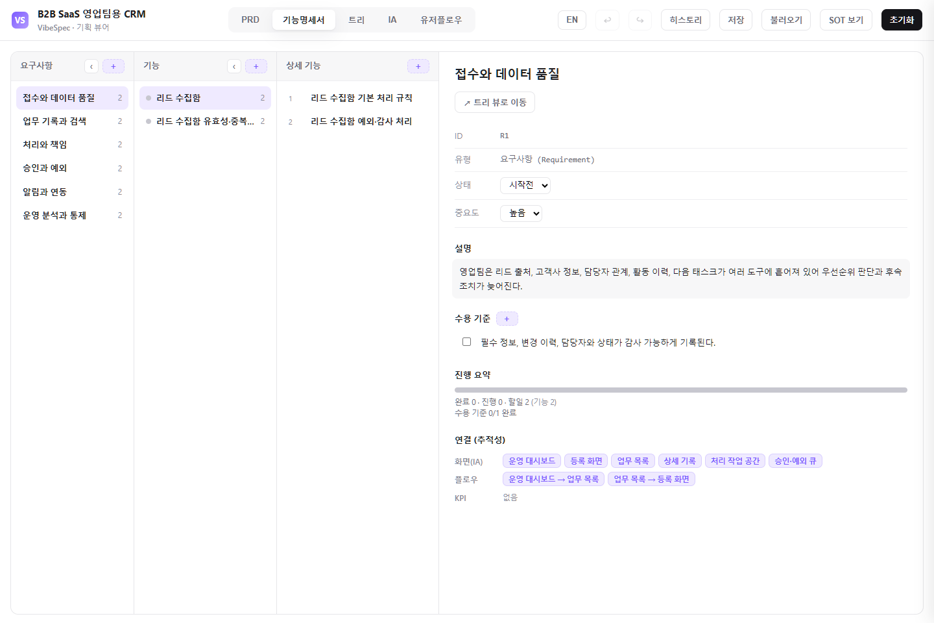Click the 운영 대시보드 screen tag
934x623 pixels.
click(532, 461)
